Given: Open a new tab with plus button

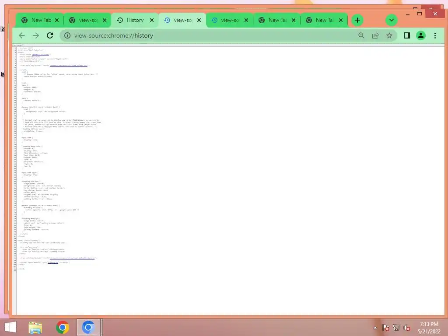Looking at the screenshot, I should point(357,20).
